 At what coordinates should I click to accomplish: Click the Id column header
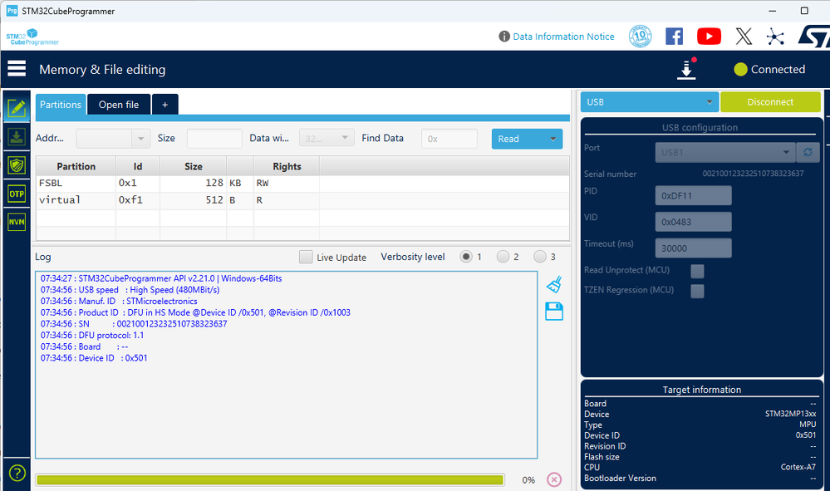[138, 166]
